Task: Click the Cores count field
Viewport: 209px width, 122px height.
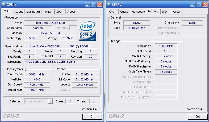Action: (70, 101)
